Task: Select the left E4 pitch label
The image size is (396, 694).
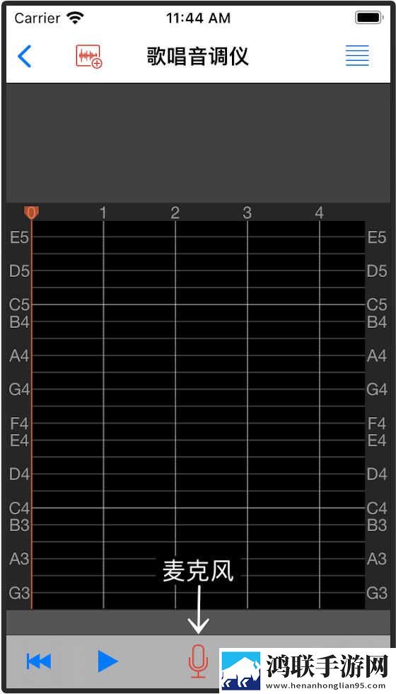Action: point(20,440)
